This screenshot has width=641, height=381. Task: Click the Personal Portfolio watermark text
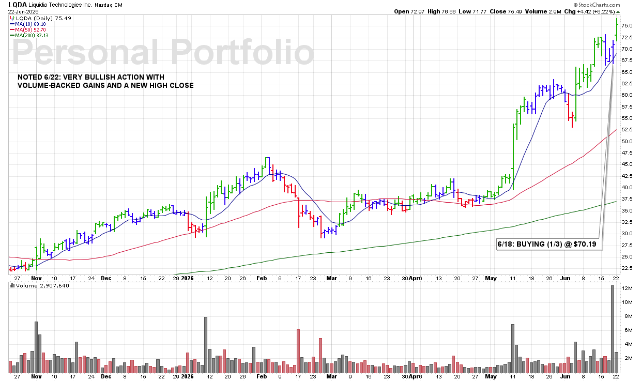point(163,52)
